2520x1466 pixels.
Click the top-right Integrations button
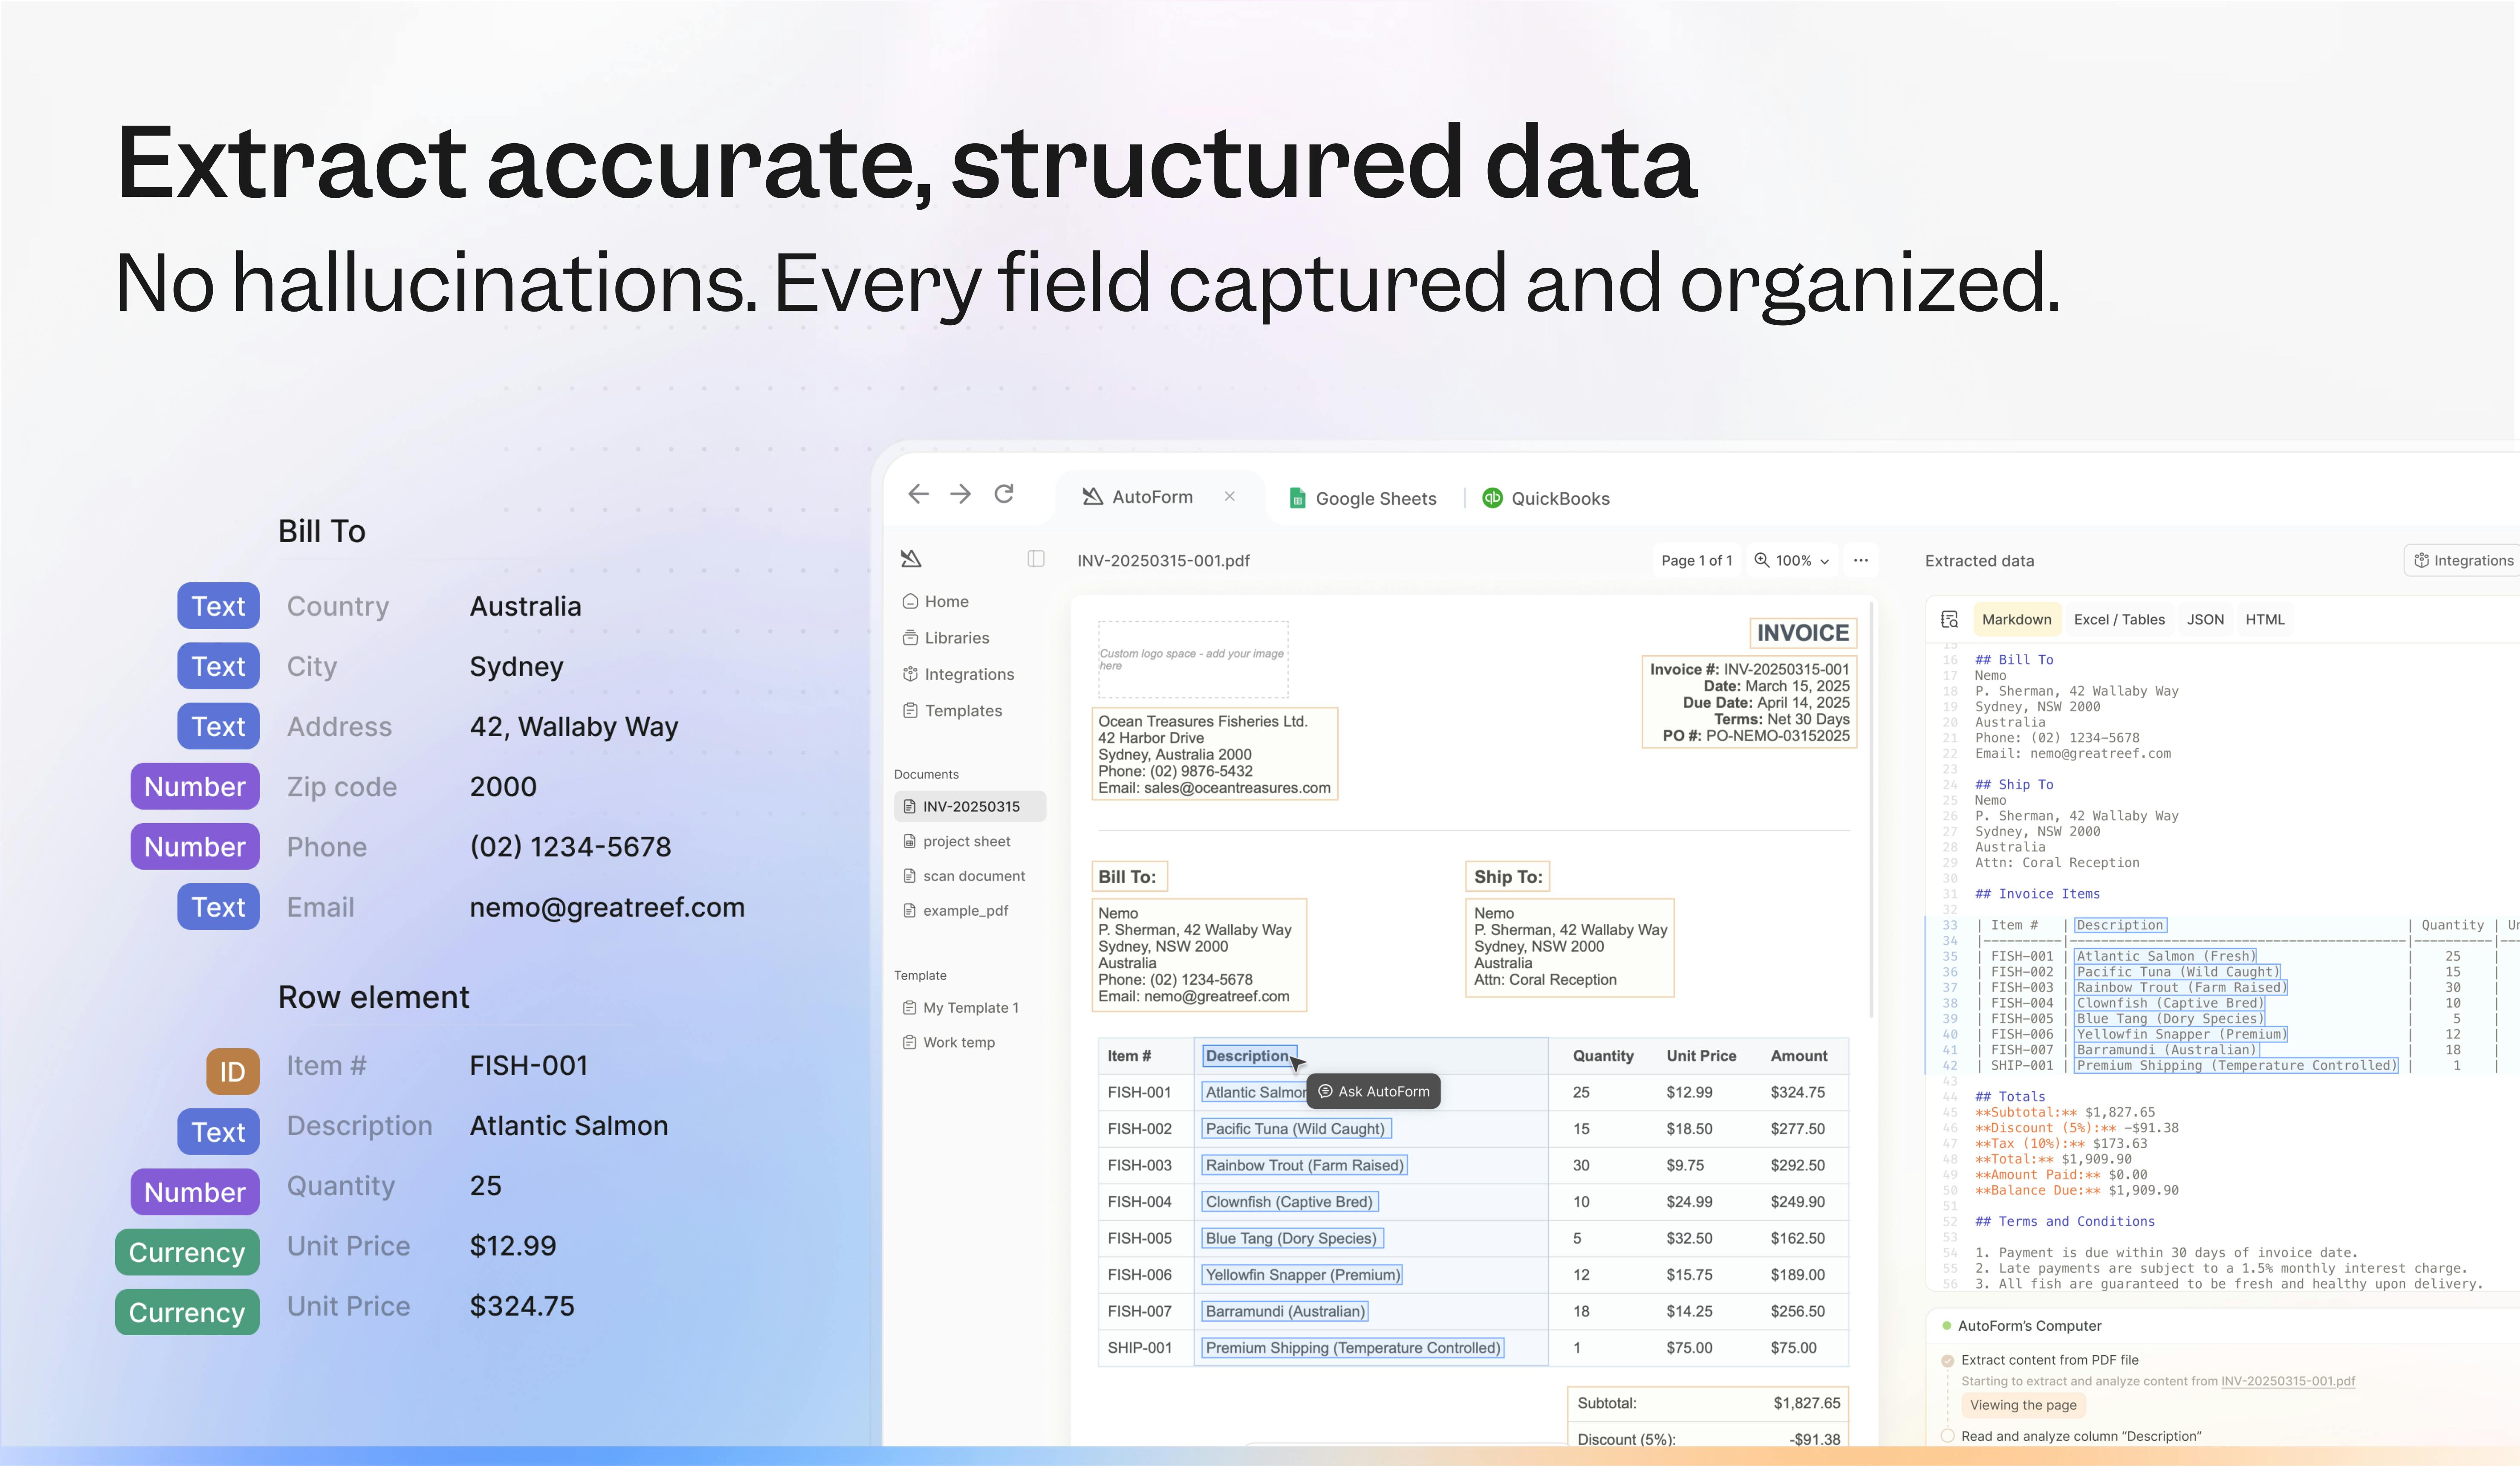tap(2463, 560)
